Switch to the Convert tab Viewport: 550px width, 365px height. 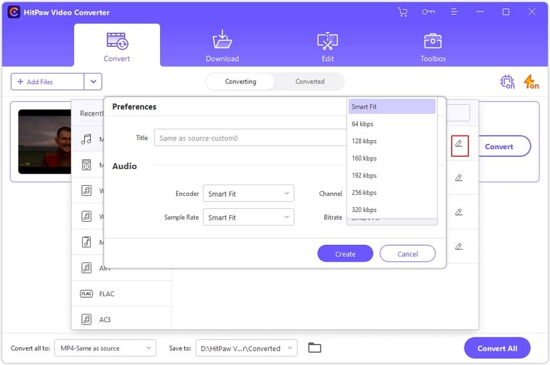click(117, 45)
